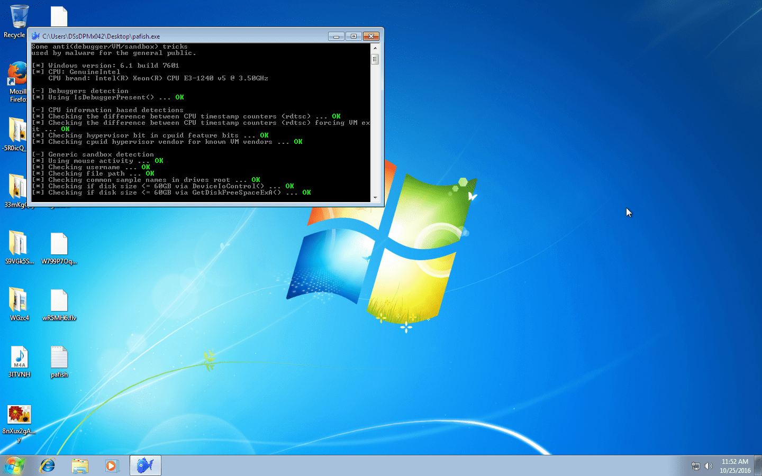Maximize the pafish.exe console window

tap(353, 36)
